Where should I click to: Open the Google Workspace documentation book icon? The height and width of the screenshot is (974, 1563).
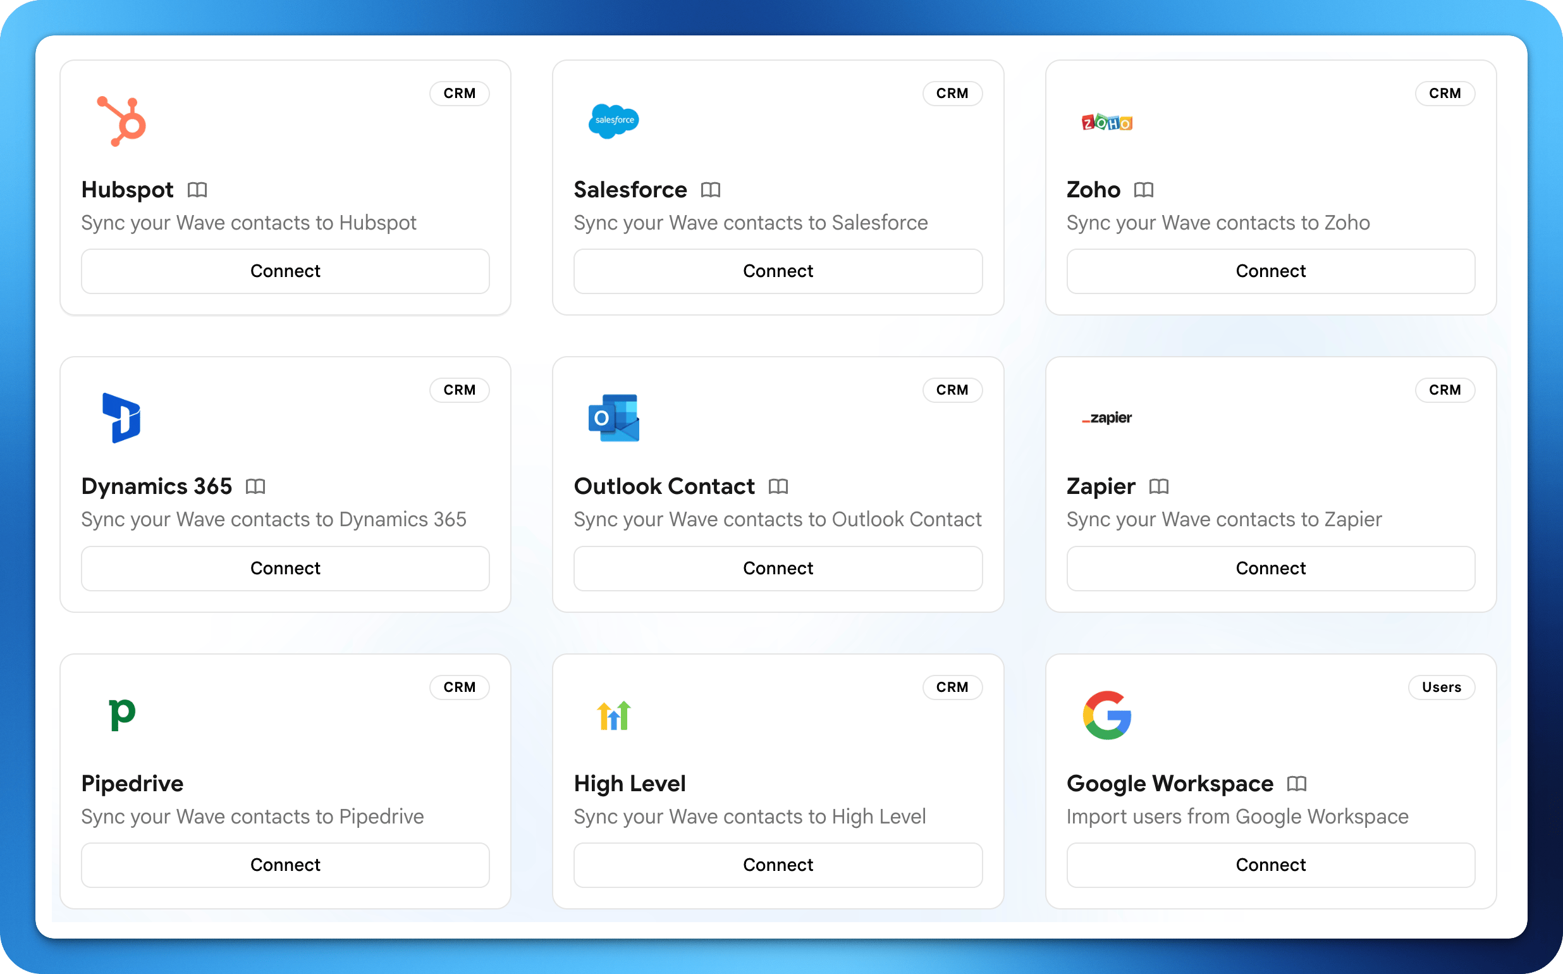(x=1296, y=784)
